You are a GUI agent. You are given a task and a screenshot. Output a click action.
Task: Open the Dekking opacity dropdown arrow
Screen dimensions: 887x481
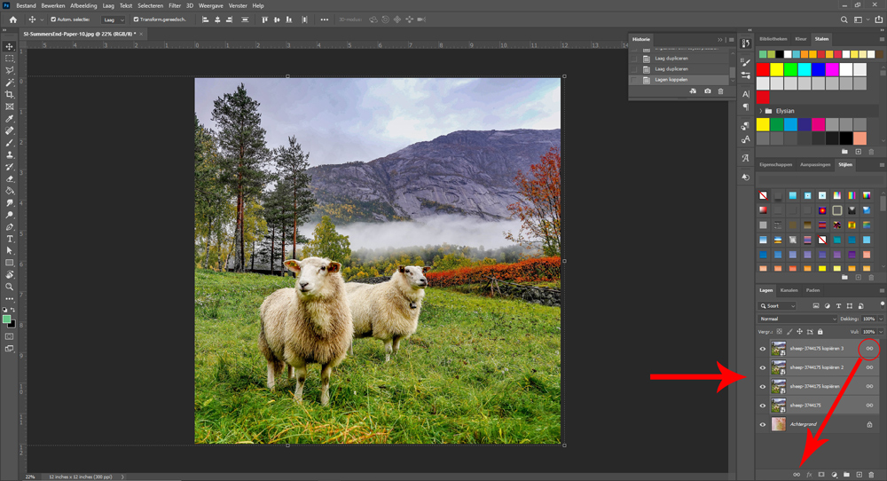point(880,319)
